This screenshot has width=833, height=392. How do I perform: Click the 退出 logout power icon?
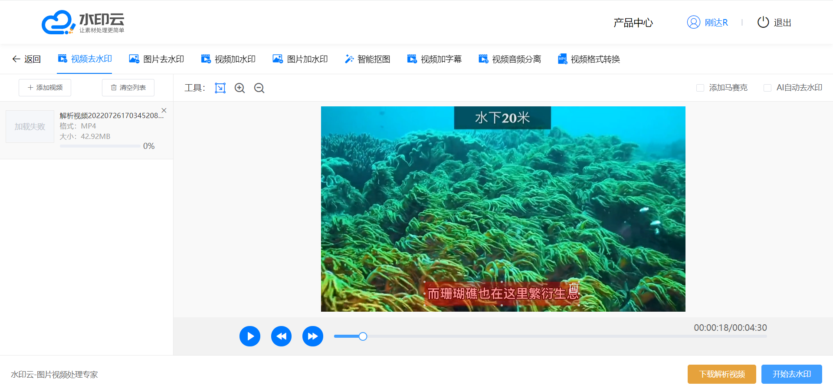click(763, 22)
